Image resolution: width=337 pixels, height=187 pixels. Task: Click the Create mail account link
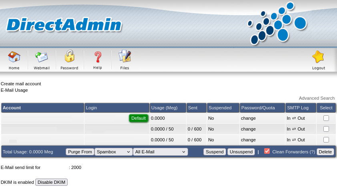(x=21, y=84)
